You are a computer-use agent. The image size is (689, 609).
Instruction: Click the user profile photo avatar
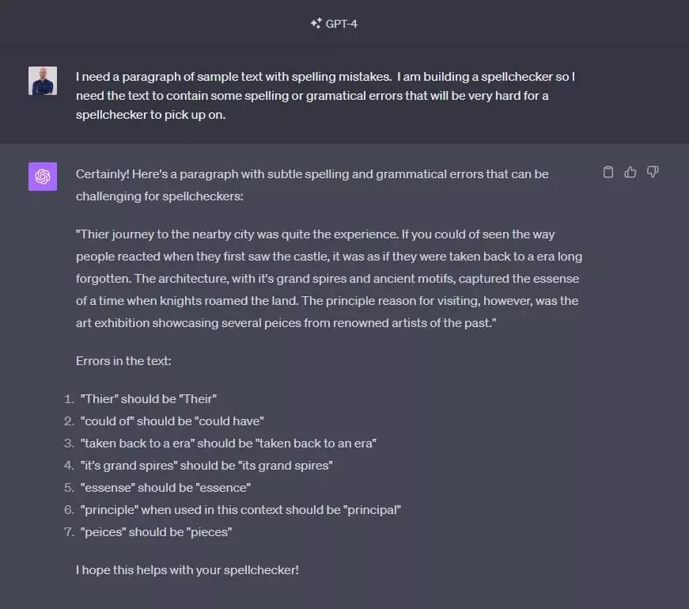click(43, 81)
